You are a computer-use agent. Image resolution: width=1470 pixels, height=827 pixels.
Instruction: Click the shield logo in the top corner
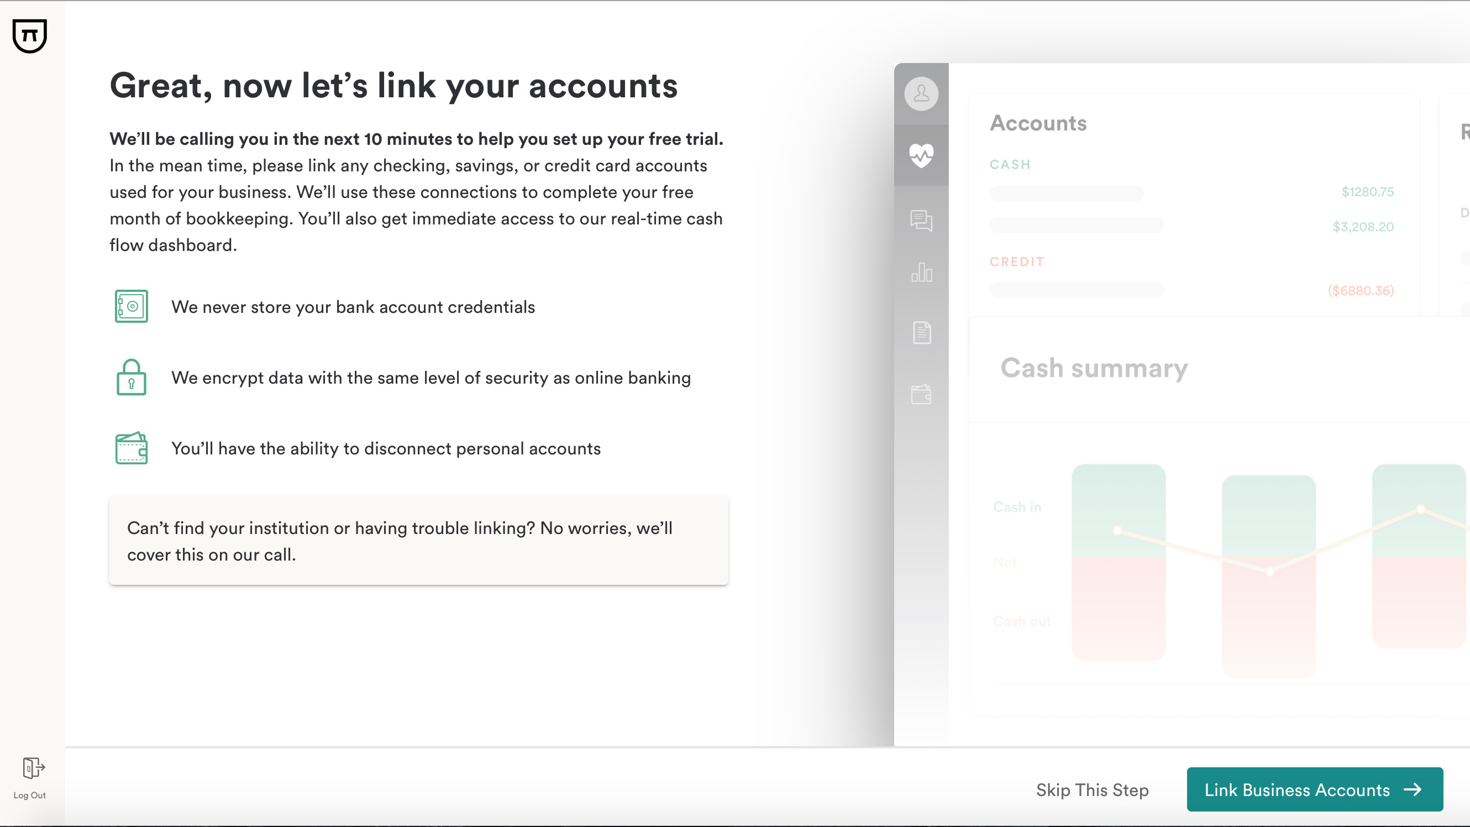(30, 35)
